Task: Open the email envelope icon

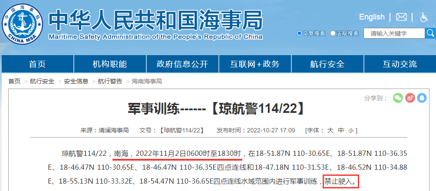Action: point(401,17)
